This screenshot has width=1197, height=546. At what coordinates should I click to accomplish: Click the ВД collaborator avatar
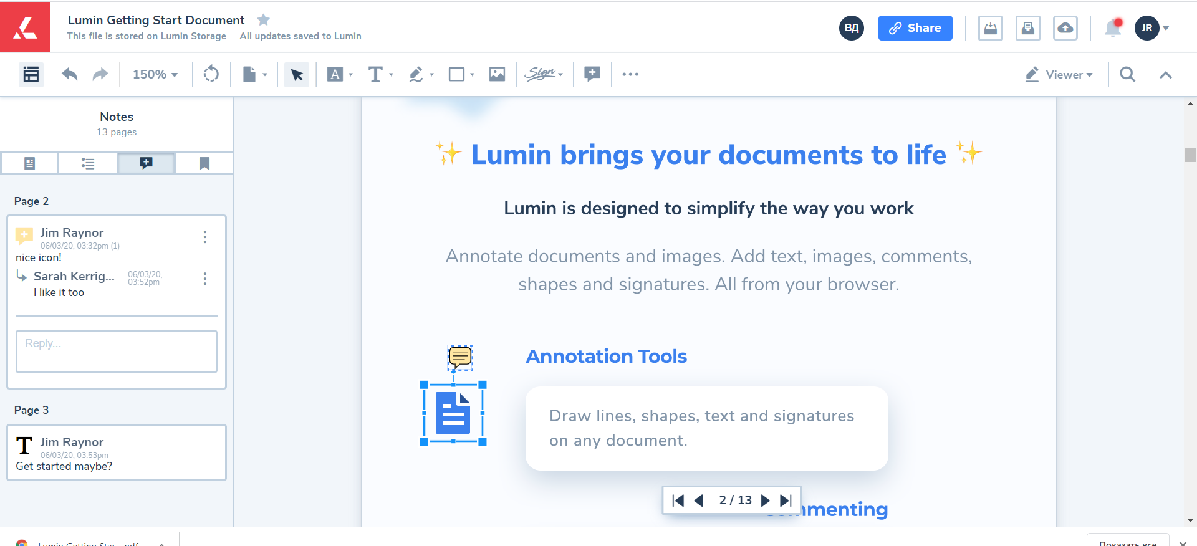pyautogui.click(x=852, y=28)
